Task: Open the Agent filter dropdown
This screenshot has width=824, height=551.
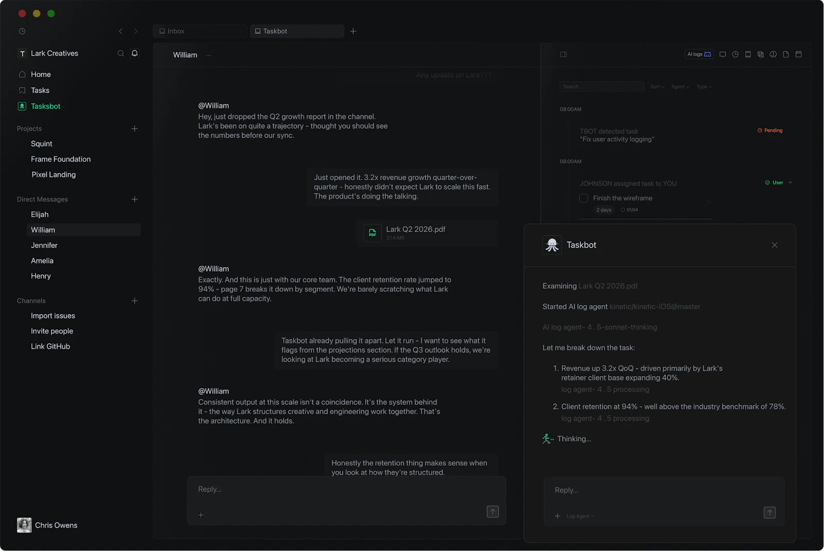Action: tap(680, 87)
